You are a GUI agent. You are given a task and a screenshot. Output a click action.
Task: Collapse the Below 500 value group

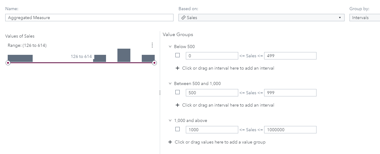tap(170, 47)
